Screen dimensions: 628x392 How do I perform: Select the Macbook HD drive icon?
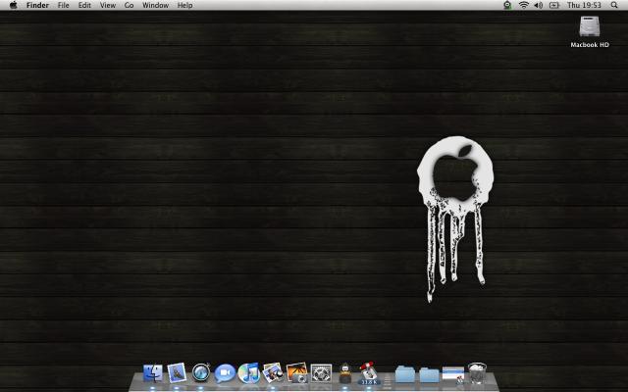[x=590, y=26]
